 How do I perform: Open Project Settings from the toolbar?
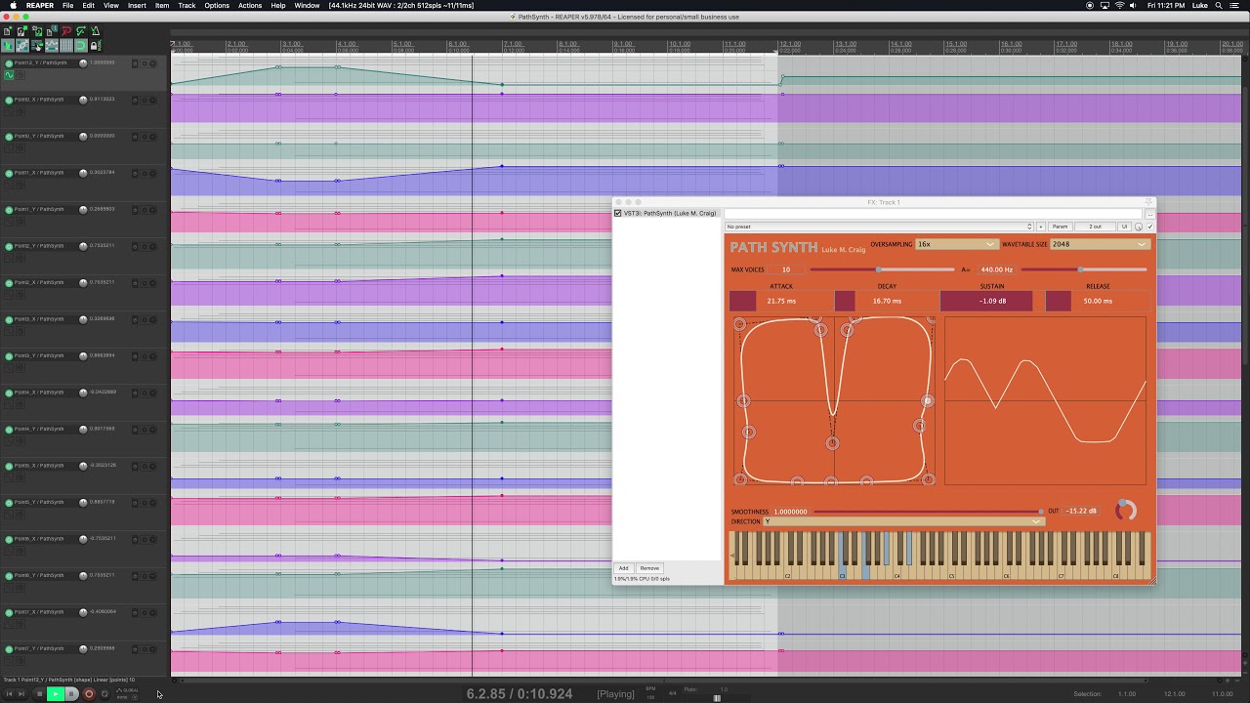pyautogui.click(x=52, y=31)
